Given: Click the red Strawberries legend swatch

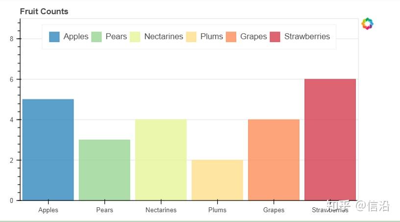Looking at the screenshot, I should 275,37.
